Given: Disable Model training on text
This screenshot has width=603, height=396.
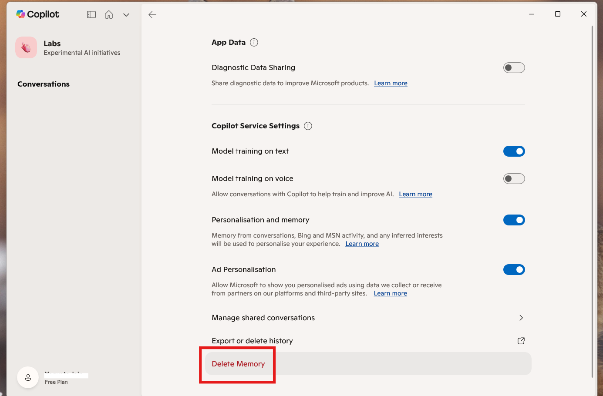Looking at the screenshot, I should (514, 151).
